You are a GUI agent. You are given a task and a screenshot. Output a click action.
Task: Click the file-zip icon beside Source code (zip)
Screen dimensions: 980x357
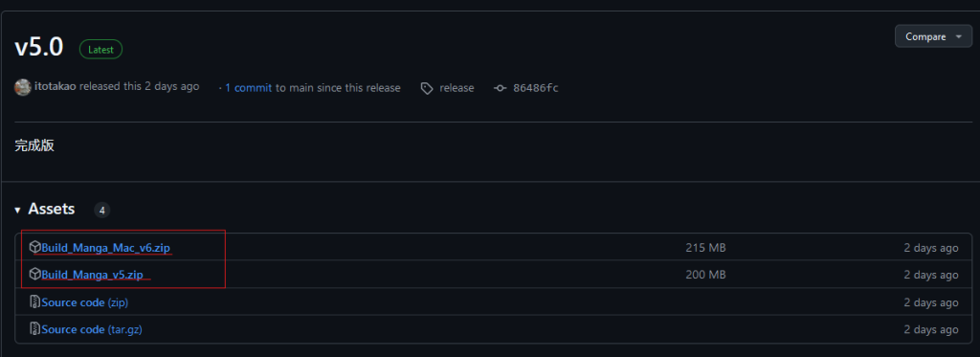pyautogui.click(x=35, y=302)
